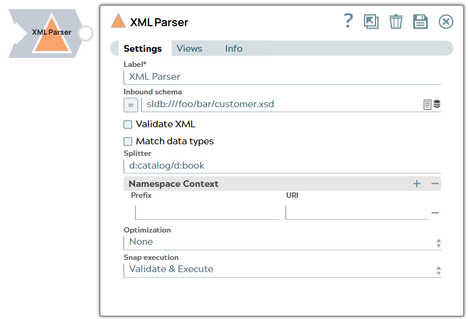Click the schema file browser icon
The image size is (468, 319).
pos(427,105)
